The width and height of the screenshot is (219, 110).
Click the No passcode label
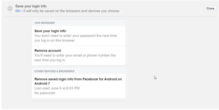(x=45, y=93)
